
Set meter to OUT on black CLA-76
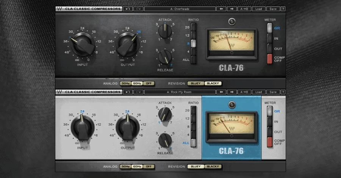pos(270,49)
